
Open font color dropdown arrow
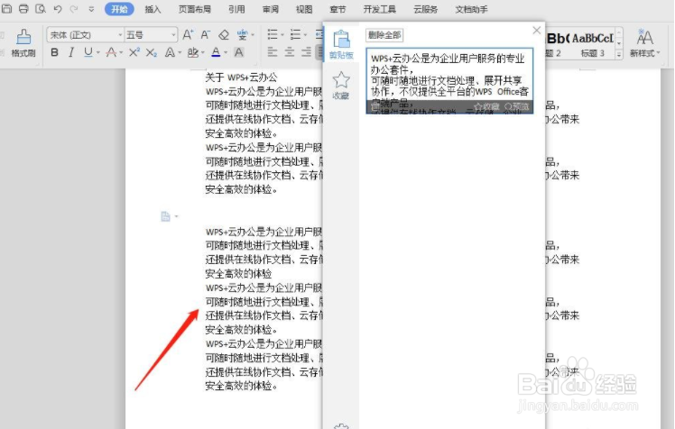(226, 53)
